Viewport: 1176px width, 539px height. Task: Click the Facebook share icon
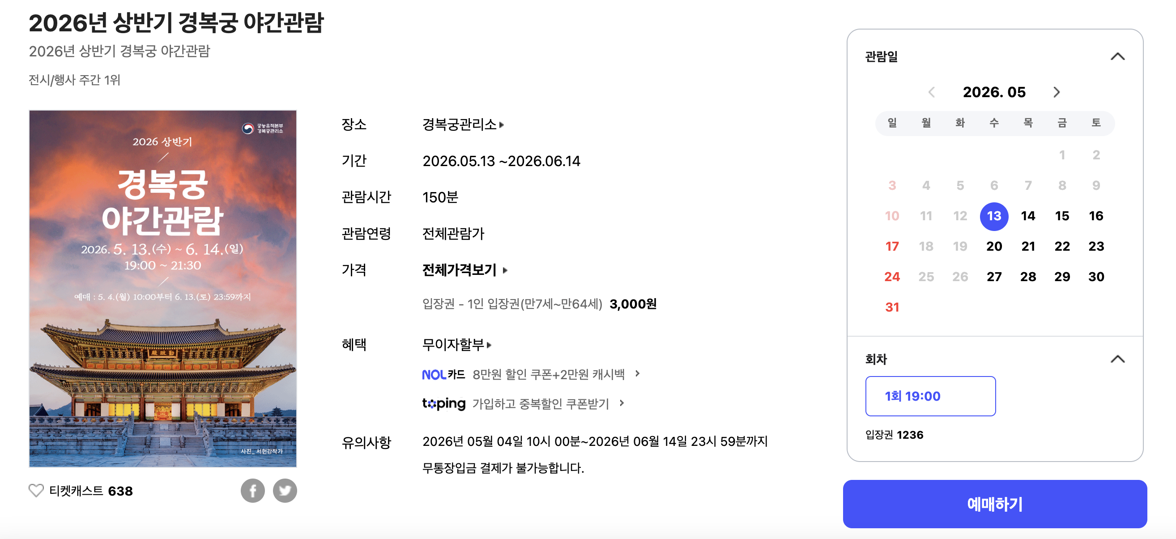pos(252,491)
